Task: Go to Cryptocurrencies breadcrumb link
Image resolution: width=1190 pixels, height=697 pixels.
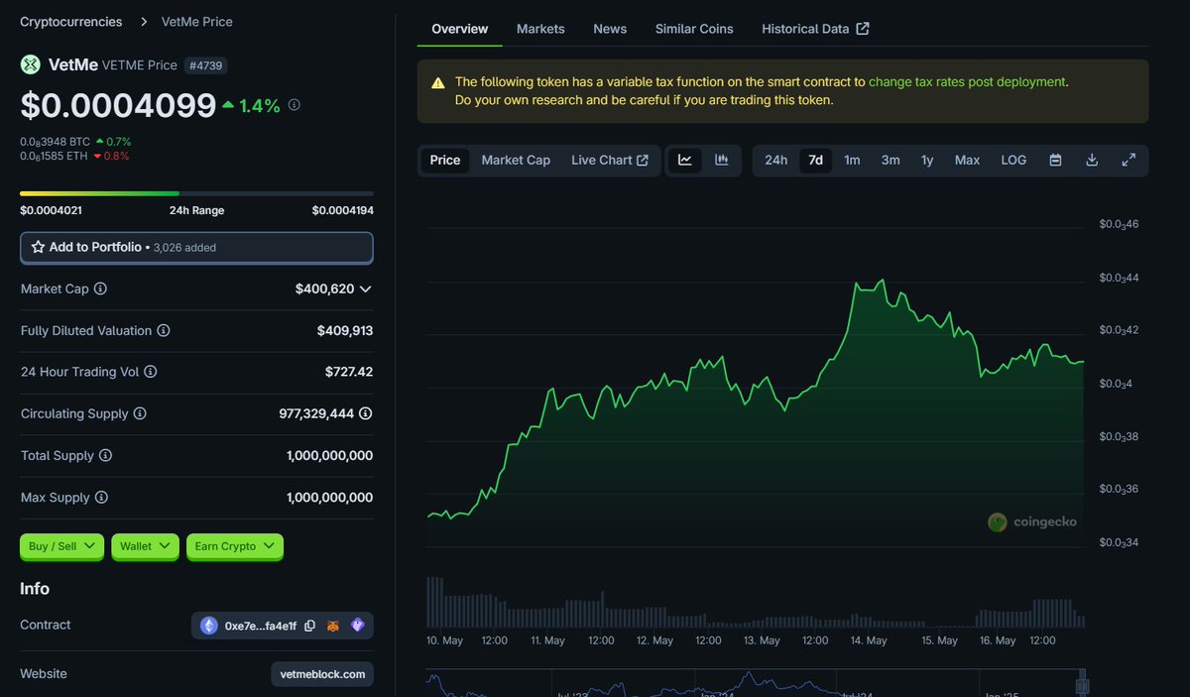Action: coord(71,21)
